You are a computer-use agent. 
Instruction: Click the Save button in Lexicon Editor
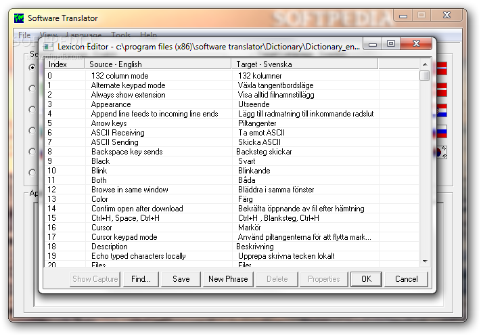tap(181, 279)
